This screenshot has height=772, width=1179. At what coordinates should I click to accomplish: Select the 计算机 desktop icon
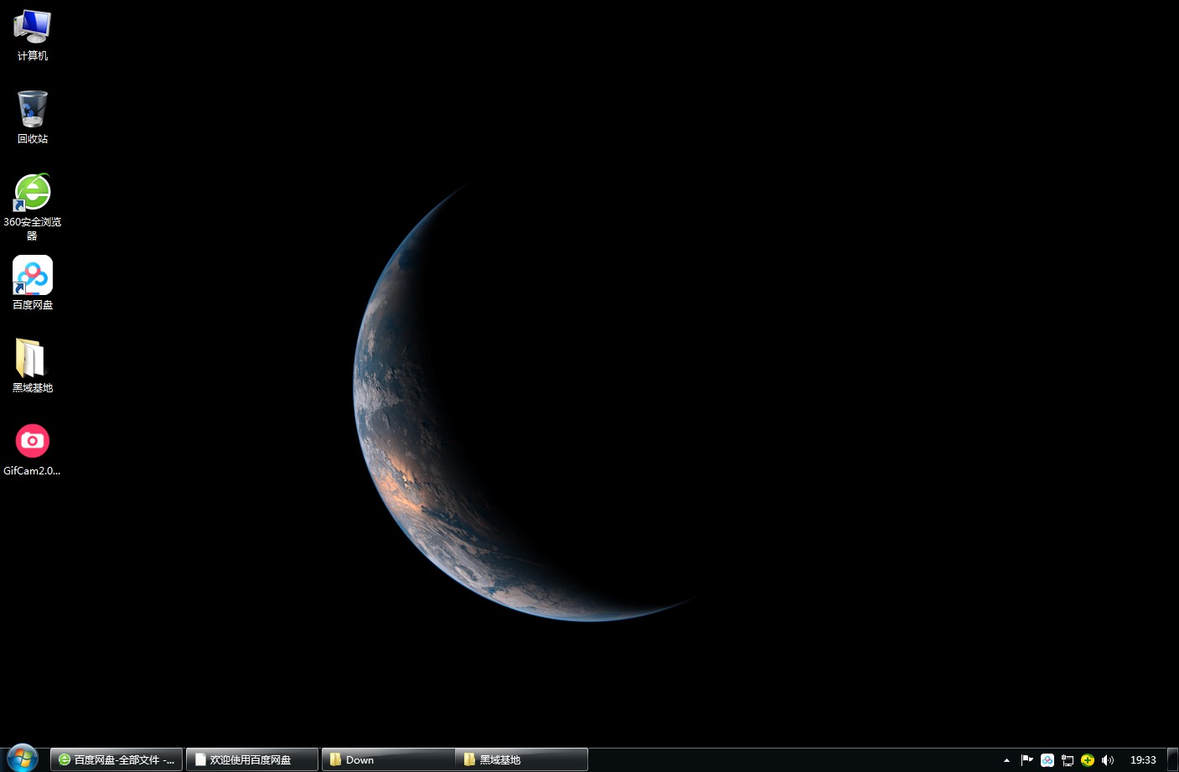point(33,35)
